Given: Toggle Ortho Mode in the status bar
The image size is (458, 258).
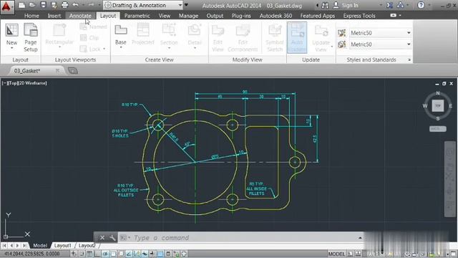Looking at the screenshot, I should [97, 254].
